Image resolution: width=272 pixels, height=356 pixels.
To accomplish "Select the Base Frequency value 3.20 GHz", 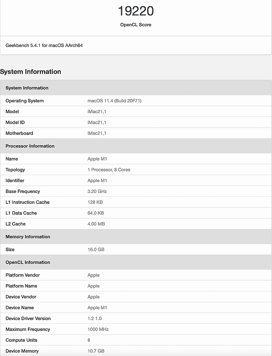I will (97, 191).
